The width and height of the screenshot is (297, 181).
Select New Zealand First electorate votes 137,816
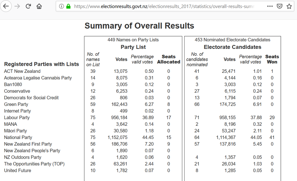[227, 144]
